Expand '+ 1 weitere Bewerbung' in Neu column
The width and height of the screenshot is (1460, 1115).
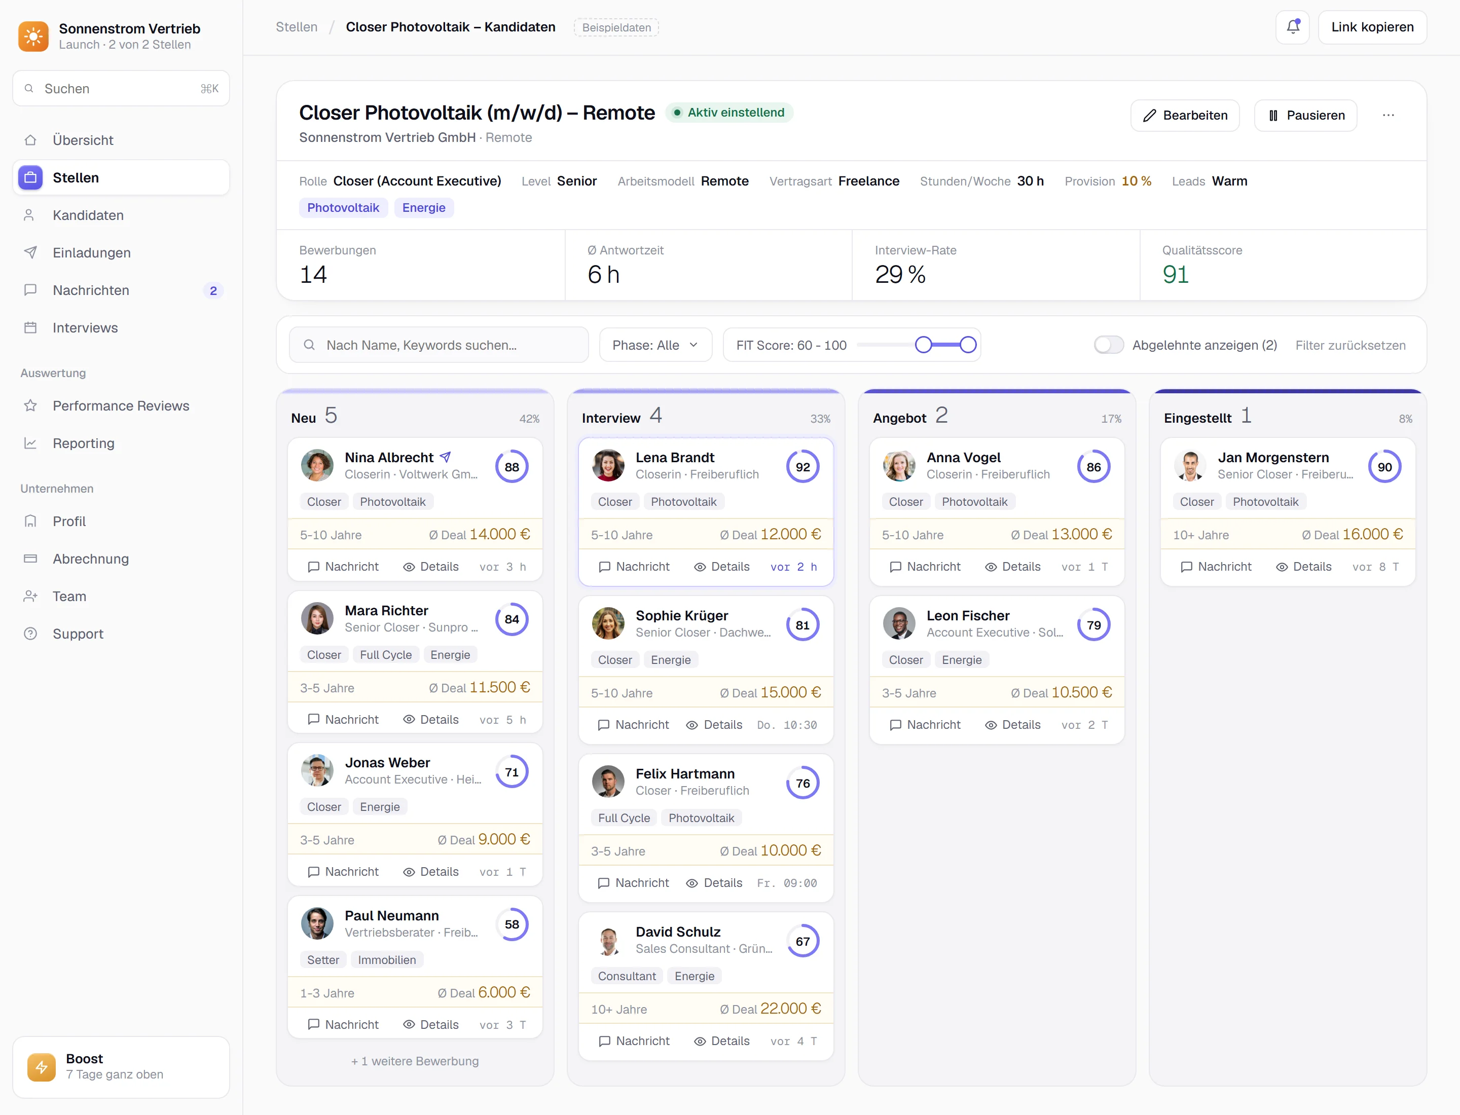coord(415,1061)
